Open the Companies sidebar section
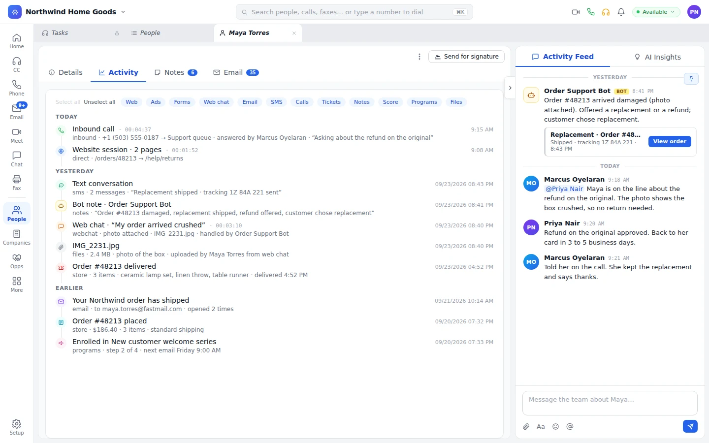 (17, 238)
